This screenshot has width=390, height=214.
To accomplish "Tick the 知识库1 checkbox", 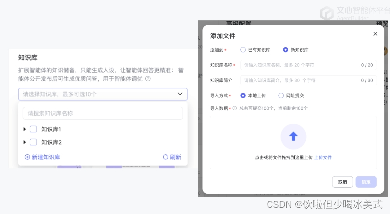I will tap(33, 129).
